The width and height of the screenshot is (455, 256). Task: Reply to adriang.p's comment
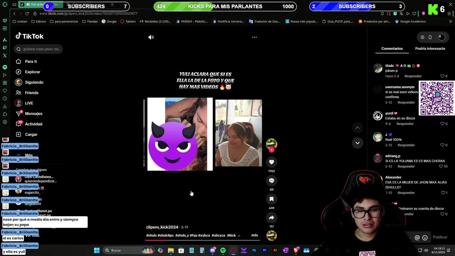click(x=406, y=166)
